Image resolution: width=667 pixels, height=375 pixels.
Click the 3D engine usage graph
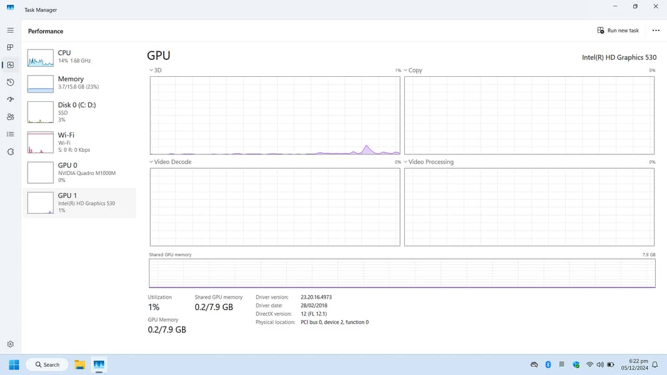[275, 116]
